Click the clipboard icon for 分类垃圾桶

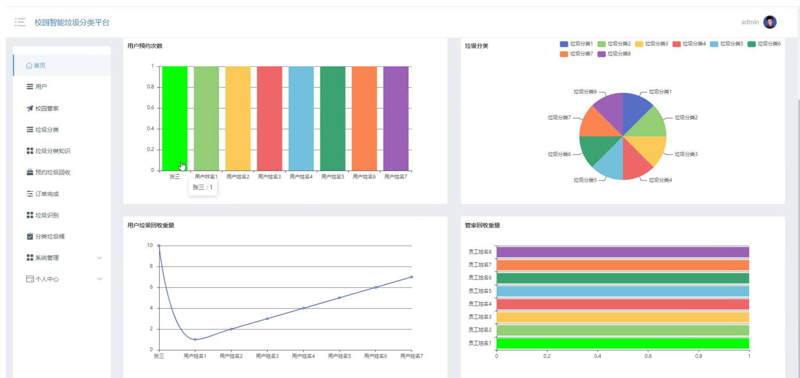coord(30,236)
